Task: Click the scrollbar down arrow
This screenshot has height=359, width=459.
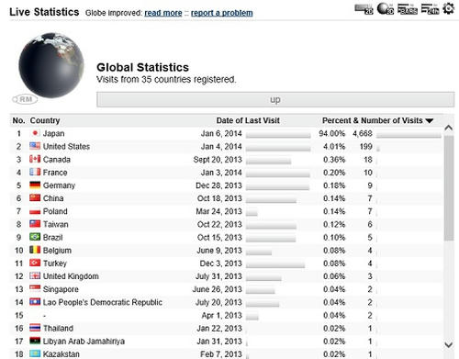Action: (x=449, y=345)
